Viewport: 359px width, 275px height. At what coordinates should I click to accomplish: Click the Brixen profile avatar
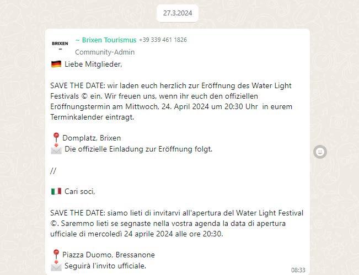60,44
